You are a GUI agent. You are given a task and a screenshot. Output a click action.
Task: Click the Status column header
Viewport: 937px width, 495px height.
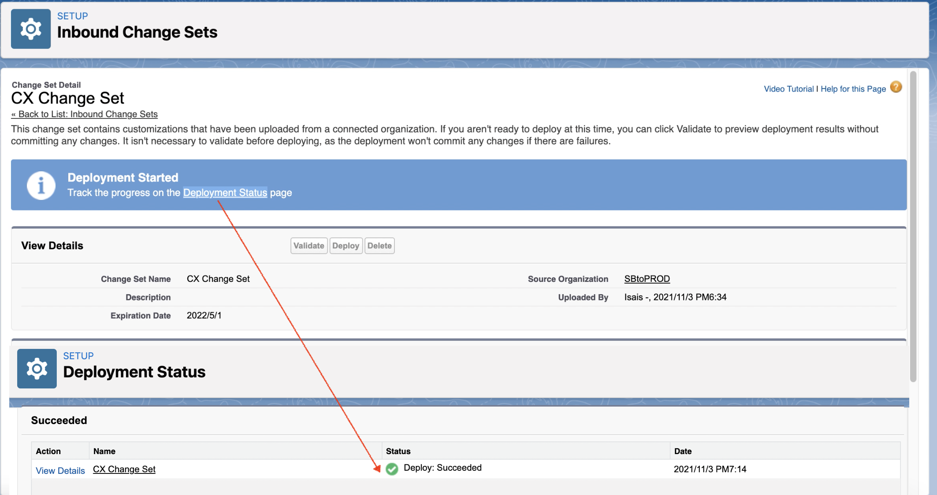[398, 451]
